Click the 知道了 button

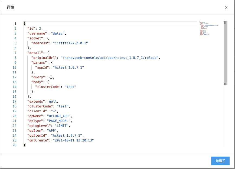point(220,161)
